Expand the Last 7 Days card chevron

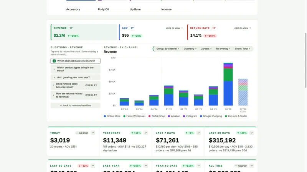click(198, 133)
